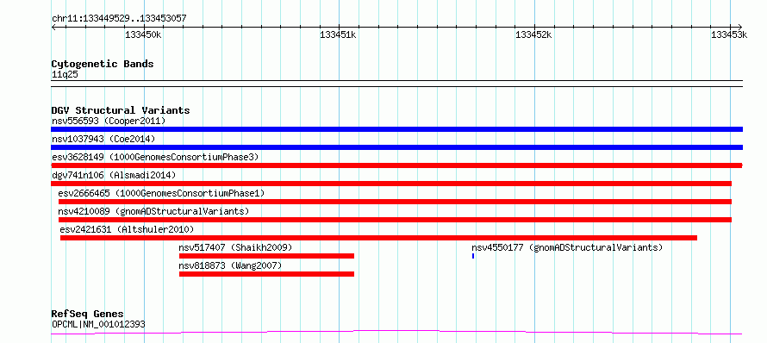
Task: Select the 11q25 cytogenetic band bar
Action: pyautogui.click(x=396, y=84)
